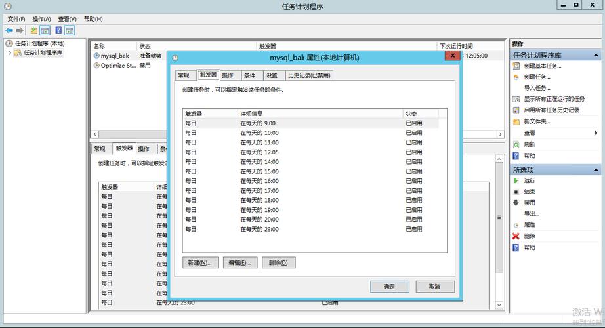
Task: Select the 在每天的 12:05 trigger row
Action: 311,152
